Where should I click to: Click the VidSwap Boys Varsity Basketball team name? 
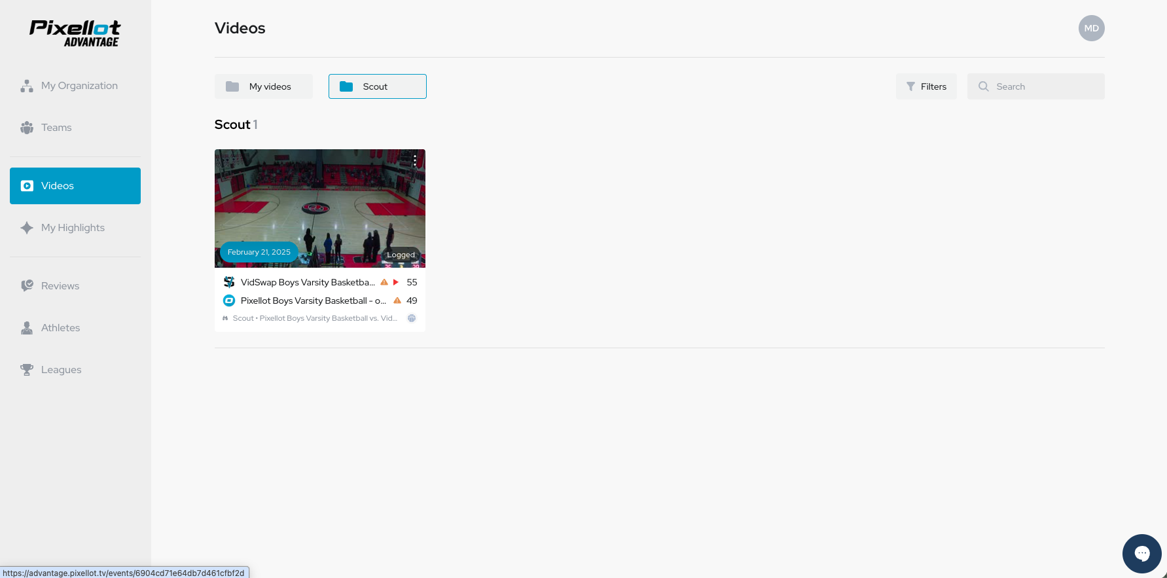click(307, 282)
